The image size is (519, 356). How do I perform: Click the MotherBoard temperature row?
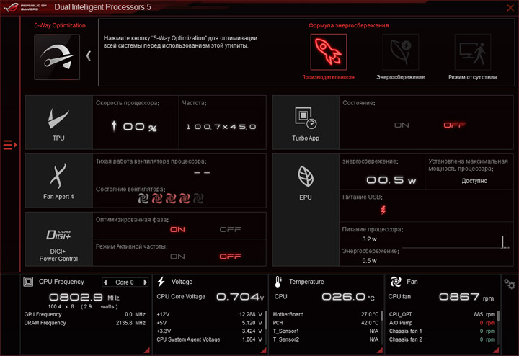(x=325, y=314)
